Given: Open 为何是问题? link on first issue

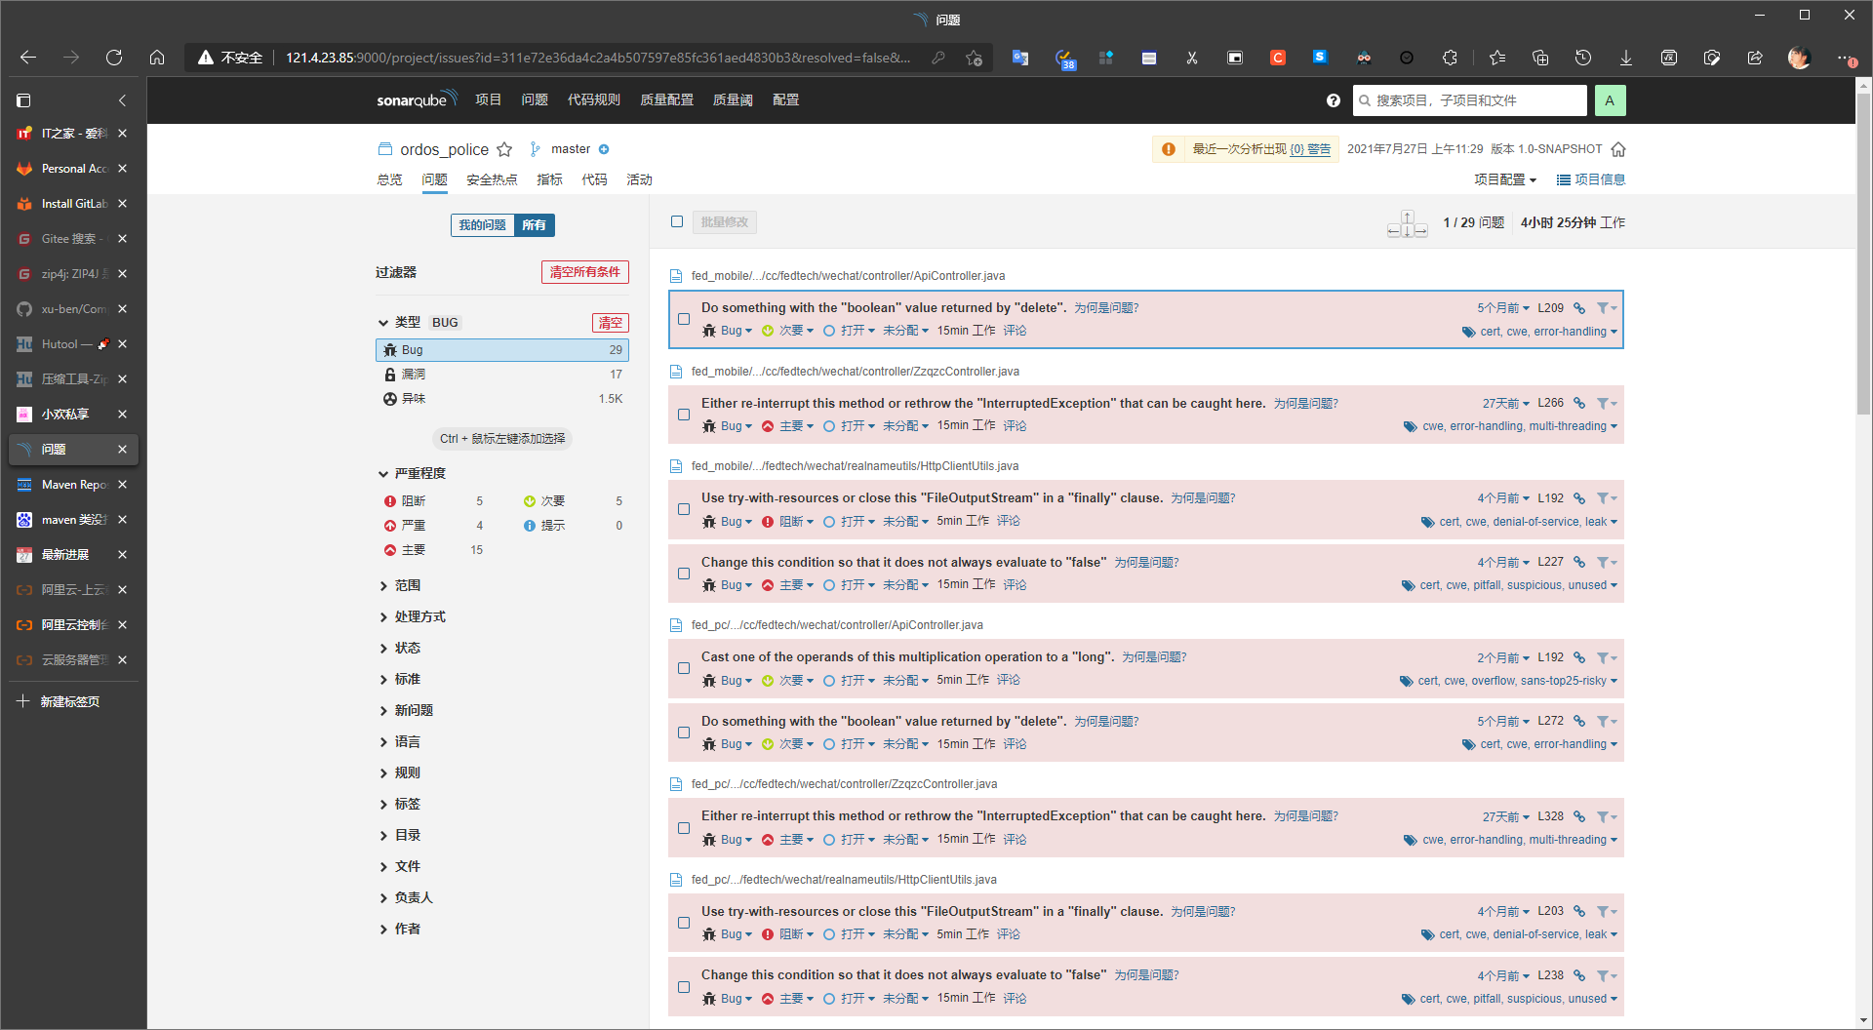Looking at the screenshot, I should click(x=1108, y=307).
